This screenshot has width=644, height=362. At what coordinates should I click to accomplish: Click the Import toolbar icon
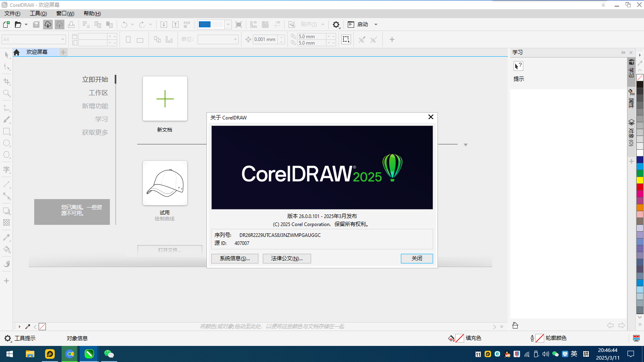(164, 25)
